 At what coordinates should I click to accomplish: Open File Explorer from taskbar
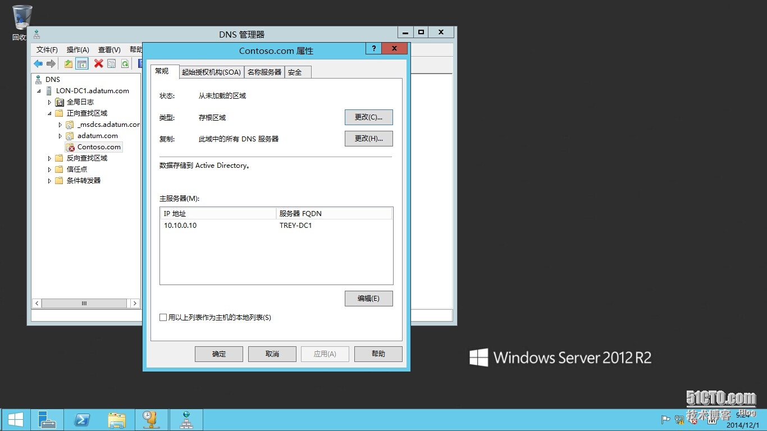click(x=117, y=420)
